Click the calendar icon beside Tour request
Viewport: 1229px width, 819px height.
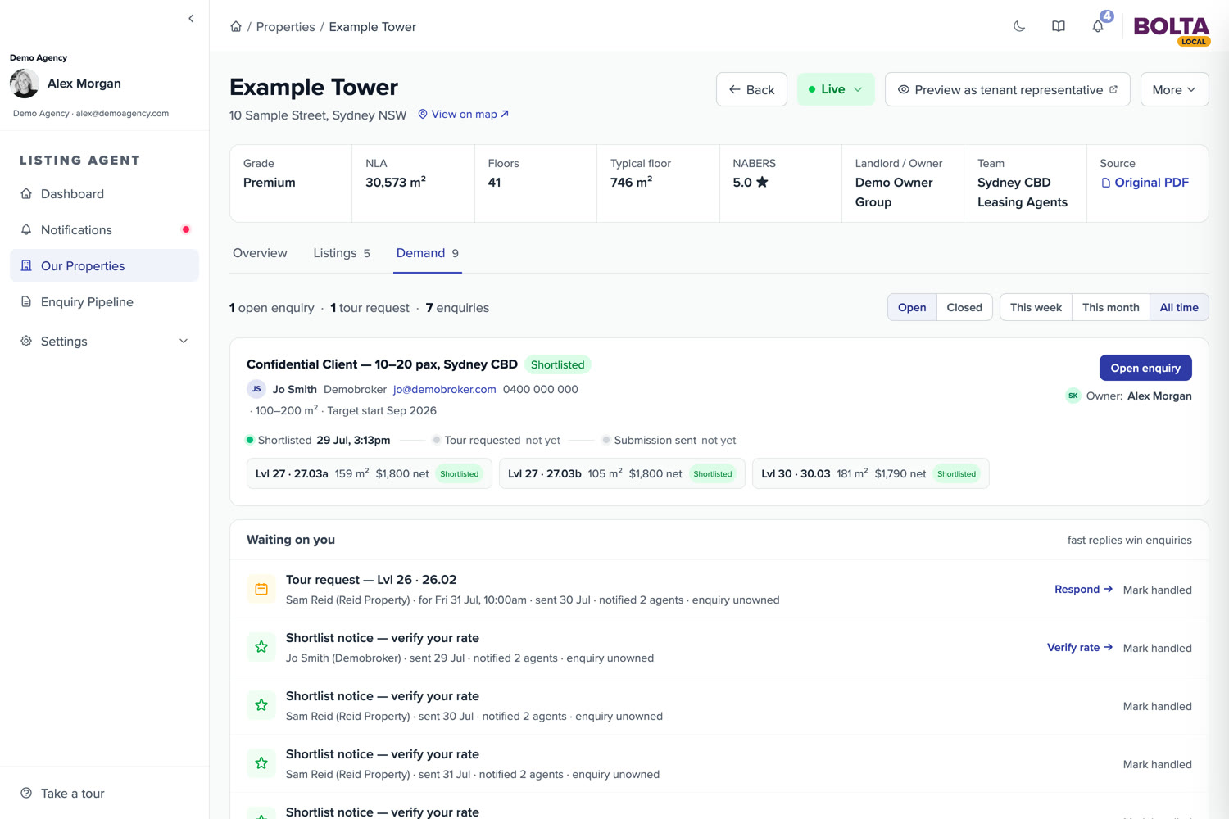point(261,589)
